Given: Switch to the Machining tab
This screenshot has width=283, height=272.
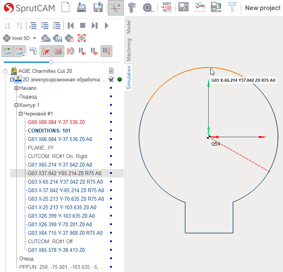Looking at the screenshot, I should [129, 50].
